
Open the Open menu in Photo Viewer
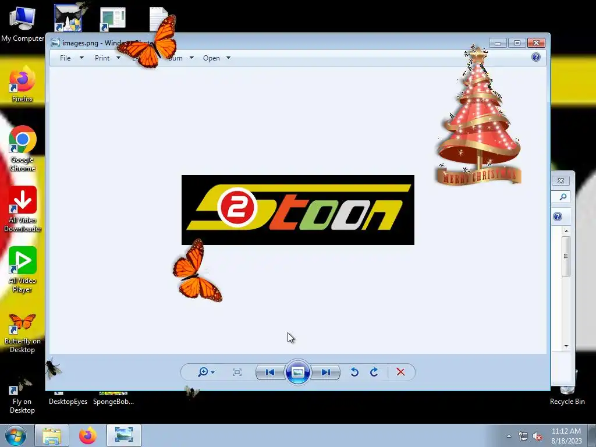coord(211,58)
